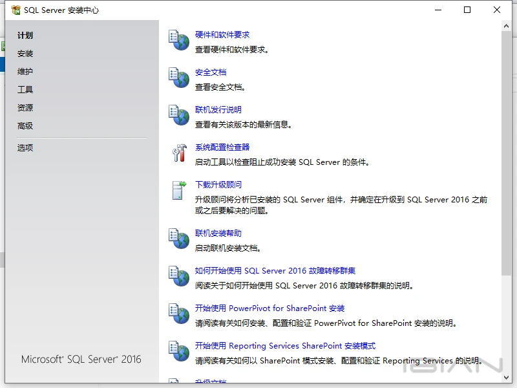Launch the 系统配置检查器 link
This screenshot has height=388, width=517.
click(222, 147)
